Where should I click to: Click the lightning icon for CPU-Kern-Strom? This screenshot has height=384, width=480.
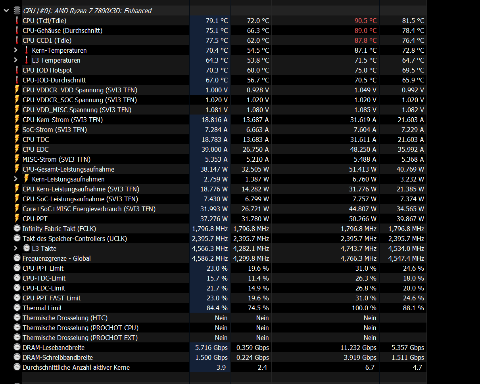17,119
